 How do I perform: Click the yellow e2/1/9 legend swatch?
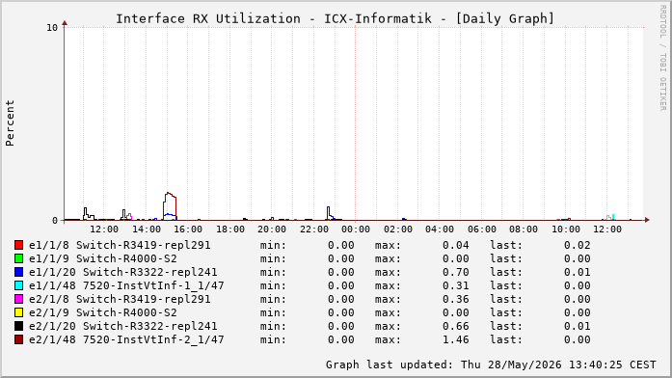click(x=19, y=312)
